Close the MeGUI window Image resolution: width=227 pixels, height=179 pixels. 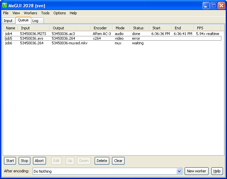click(x=221, y=6)
